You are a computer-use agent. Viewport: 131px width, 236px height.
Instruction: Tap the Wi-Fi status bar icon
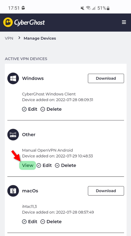(x=88, y=8)
